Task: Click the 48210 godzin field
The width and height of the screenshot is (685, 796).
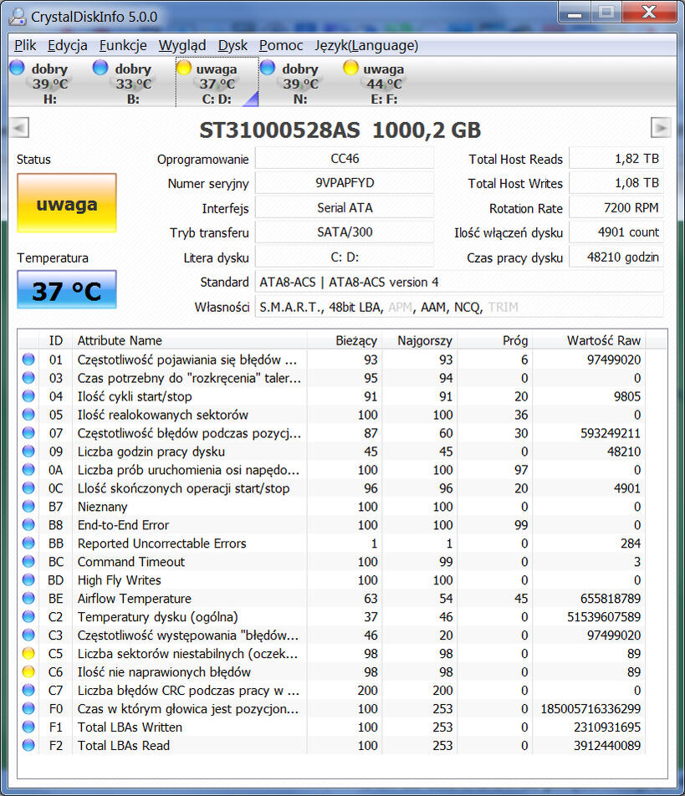Action: [616, 257]
